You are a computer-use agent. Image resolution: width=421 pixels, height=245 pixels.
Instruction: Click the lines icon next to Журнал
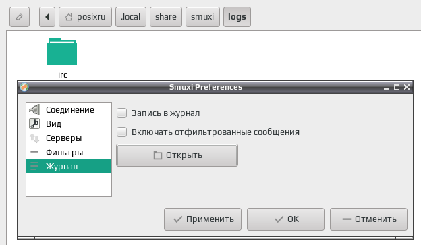pos(34,166)
